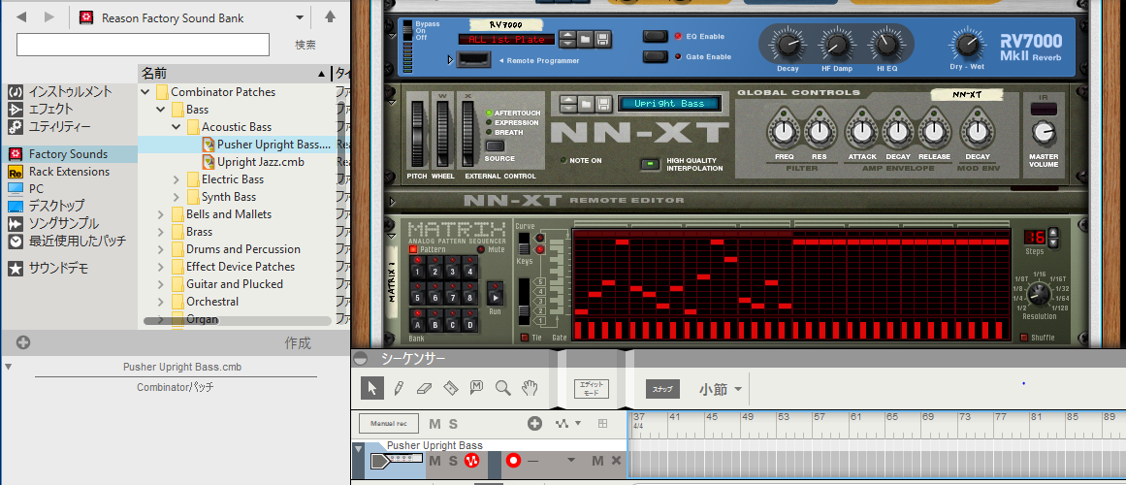Toggle High Quality Interpolation on NN-XT
Screen dimensions: 1126x485
click(x=650, y=165)
